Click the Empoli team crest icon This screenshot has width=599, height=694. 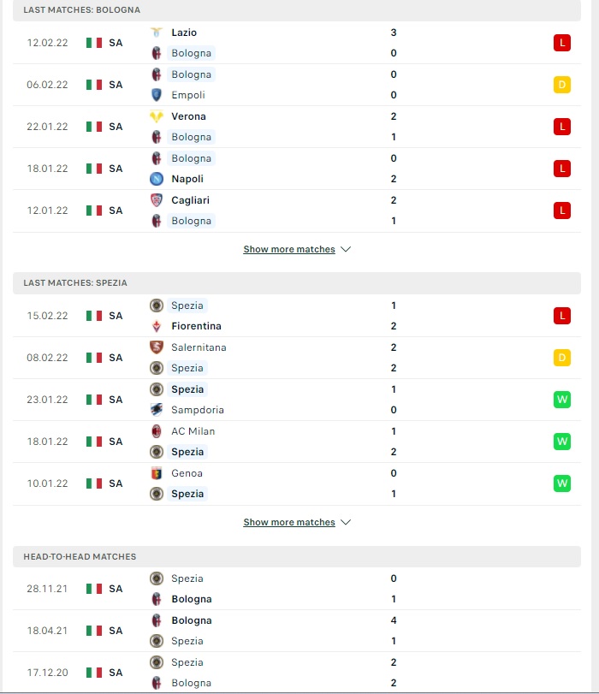click(x=157, y=95)
